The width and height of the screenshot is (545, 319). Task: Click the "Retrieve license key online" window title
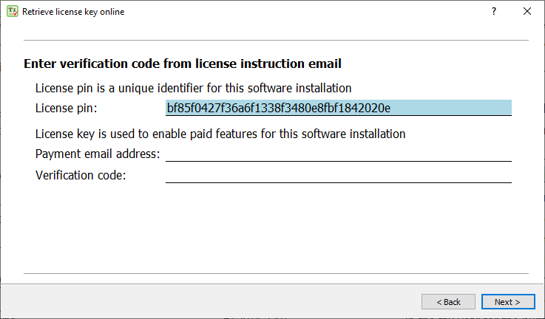(x=73, y=12)
